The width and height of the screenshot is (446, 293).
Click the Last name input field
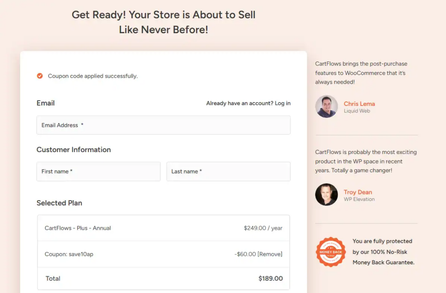(x=228, y=171)
